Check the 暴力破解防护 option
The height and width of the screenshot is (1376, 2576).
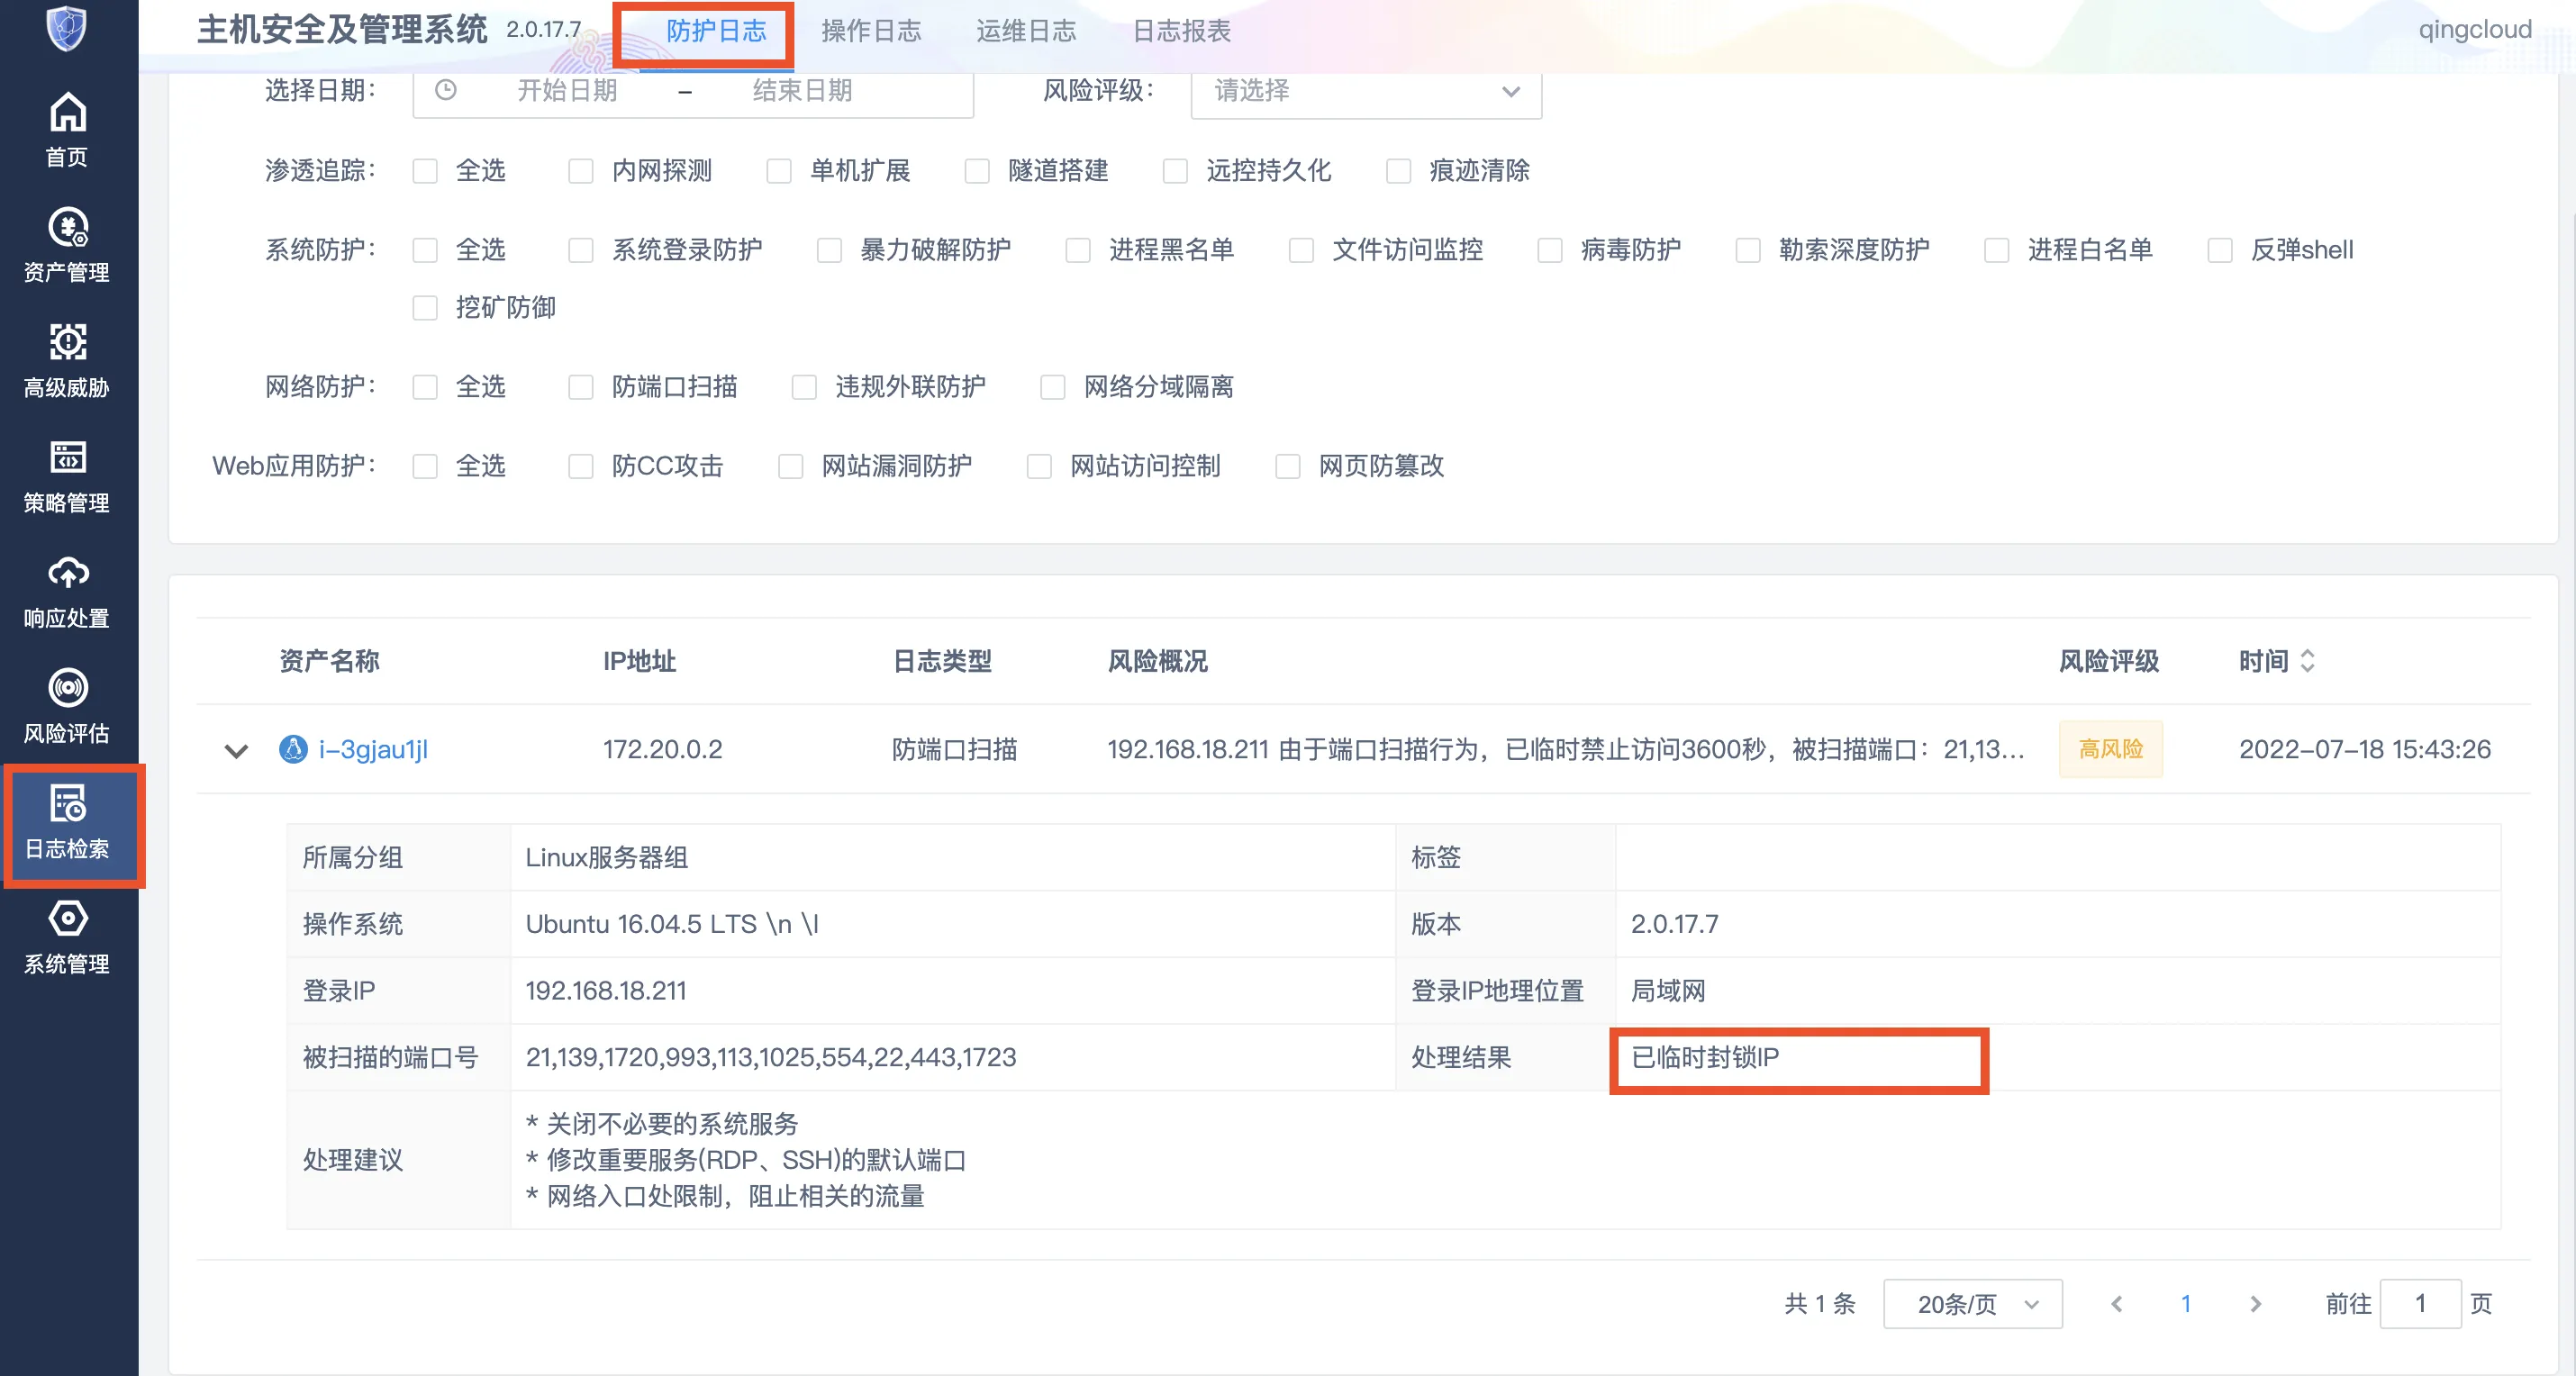[829, 250]
